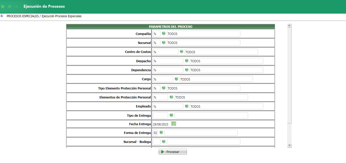Viewport: 346px width, 163px height.
Task: Click Tipo Elemento Protección Personal description field
Action: [204, 88]
